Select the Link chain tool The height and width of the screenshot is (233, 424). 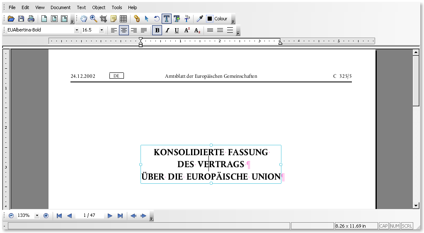(137, 19)
